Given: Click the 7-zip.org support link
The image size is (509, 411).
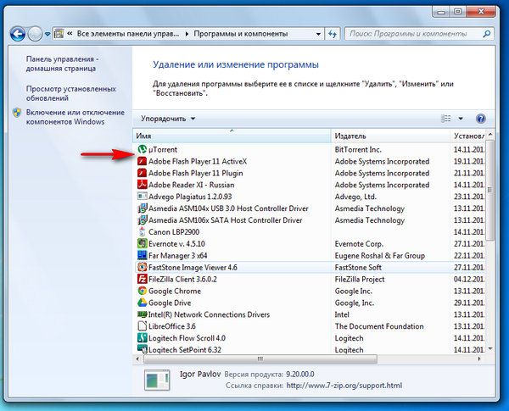Looking at the screenshot, I should (344, 386).
